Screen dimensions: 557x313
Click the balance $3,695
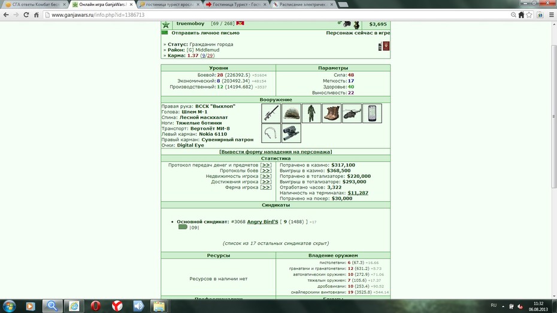(x=377, y=24)
